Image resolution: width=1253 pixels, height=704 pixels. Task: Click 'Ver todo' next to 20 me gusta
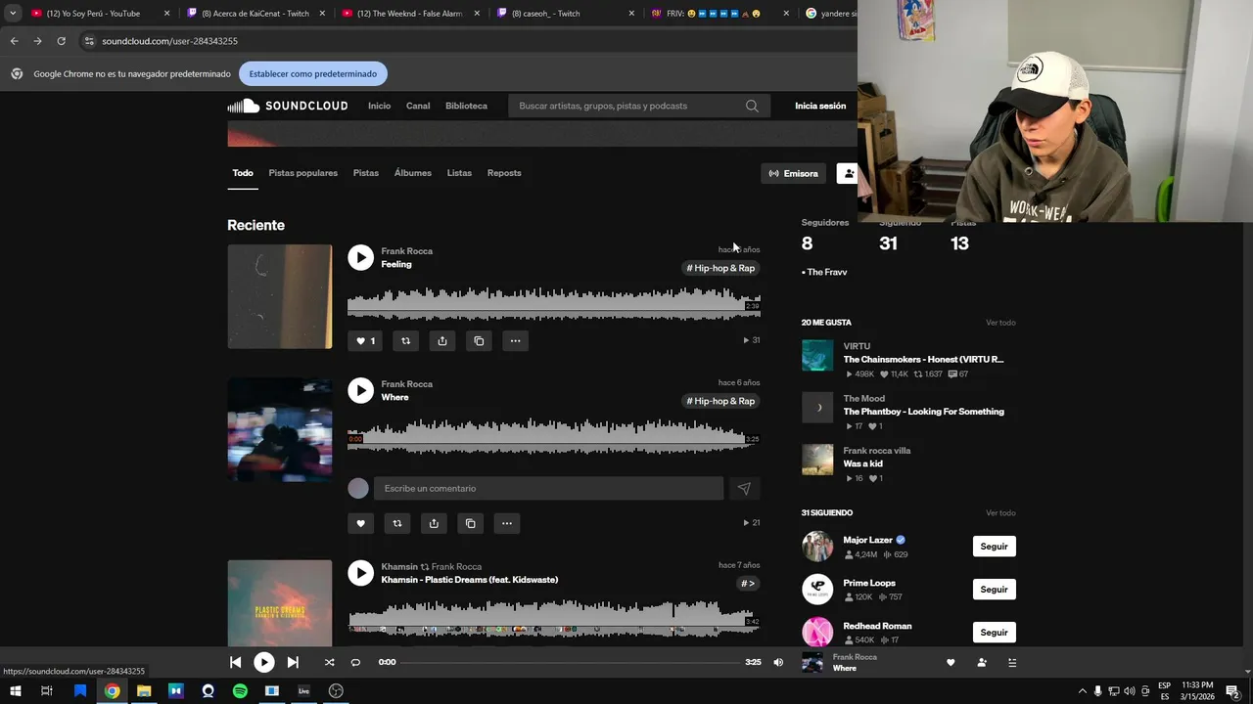(x=1000, y=323)
